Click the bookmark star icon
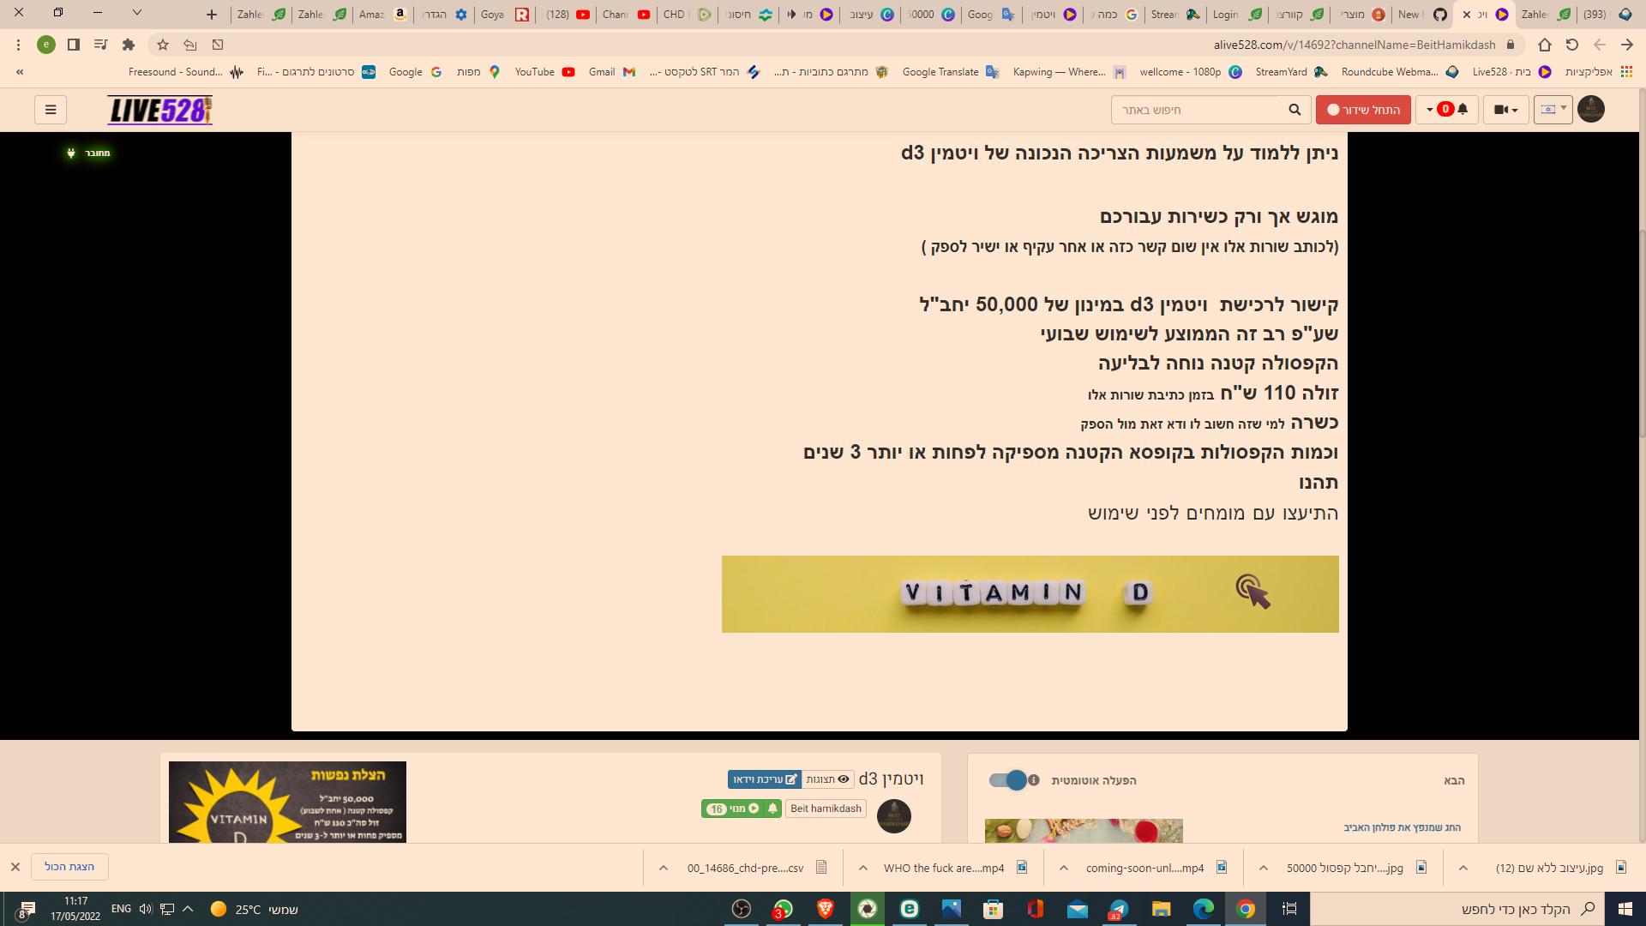Viewport: 1646px width, 926px height. (x=163, y=45)
